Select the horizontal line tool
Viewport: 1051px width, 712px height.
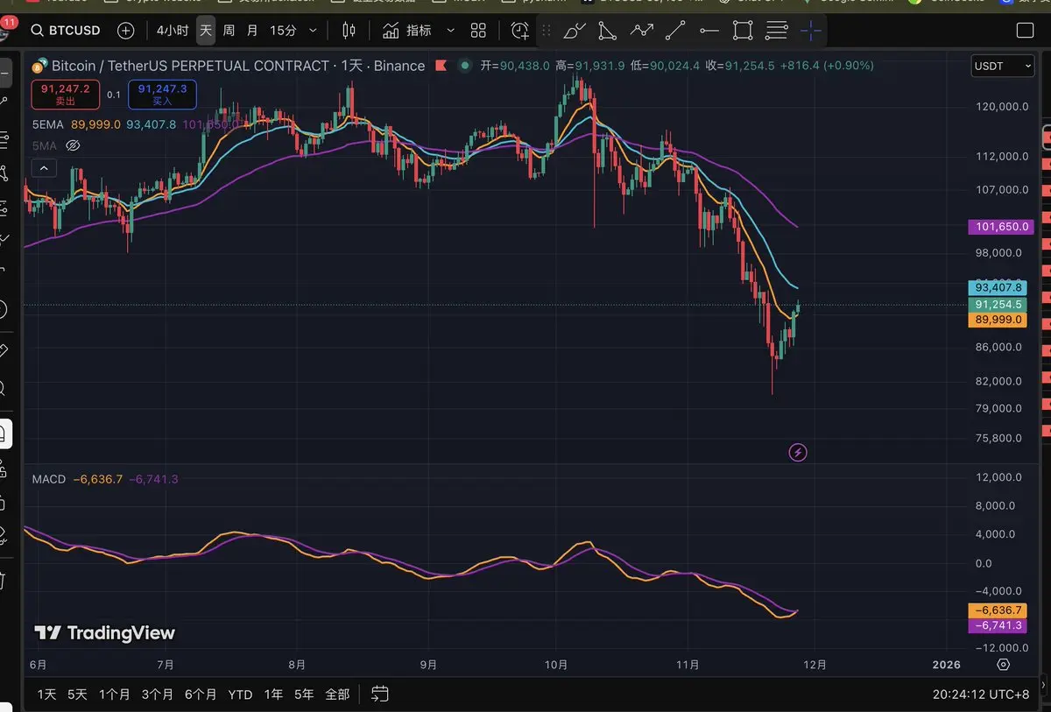point(709,32)
